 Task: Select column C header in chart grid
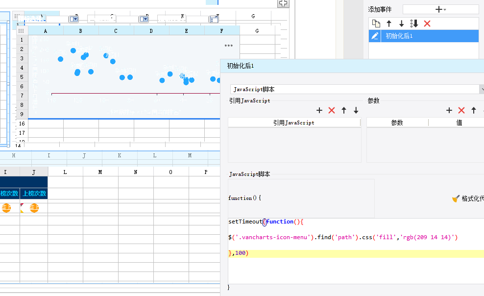point(116,31)
